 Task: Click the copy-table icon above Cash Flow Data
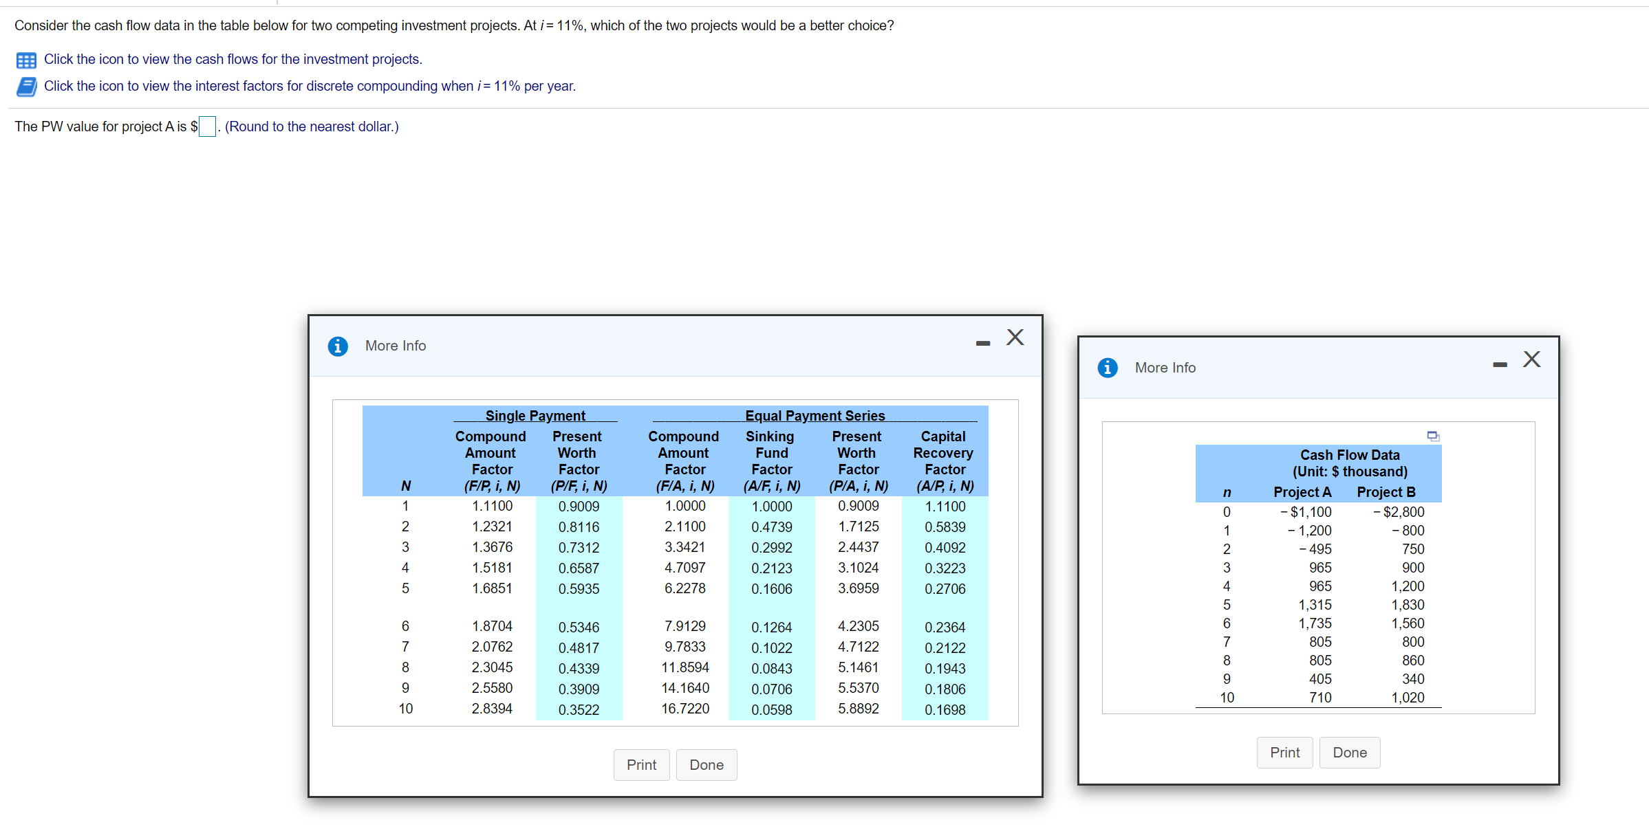pyautogui.click(x=1433, y=436)
